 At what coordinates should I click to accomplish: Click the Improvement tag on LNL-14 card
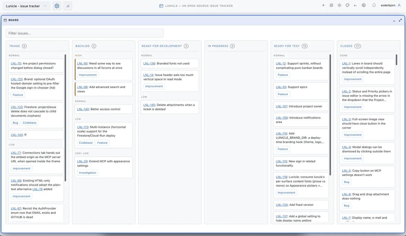pos(154,86)
